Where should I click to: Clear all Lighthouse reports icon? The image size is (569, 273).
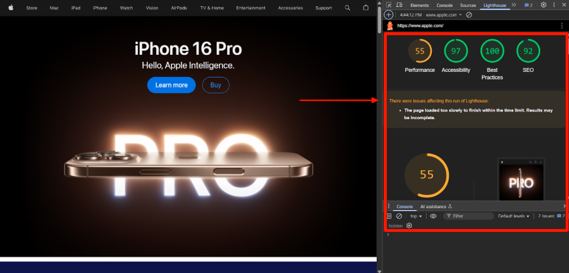469,15
